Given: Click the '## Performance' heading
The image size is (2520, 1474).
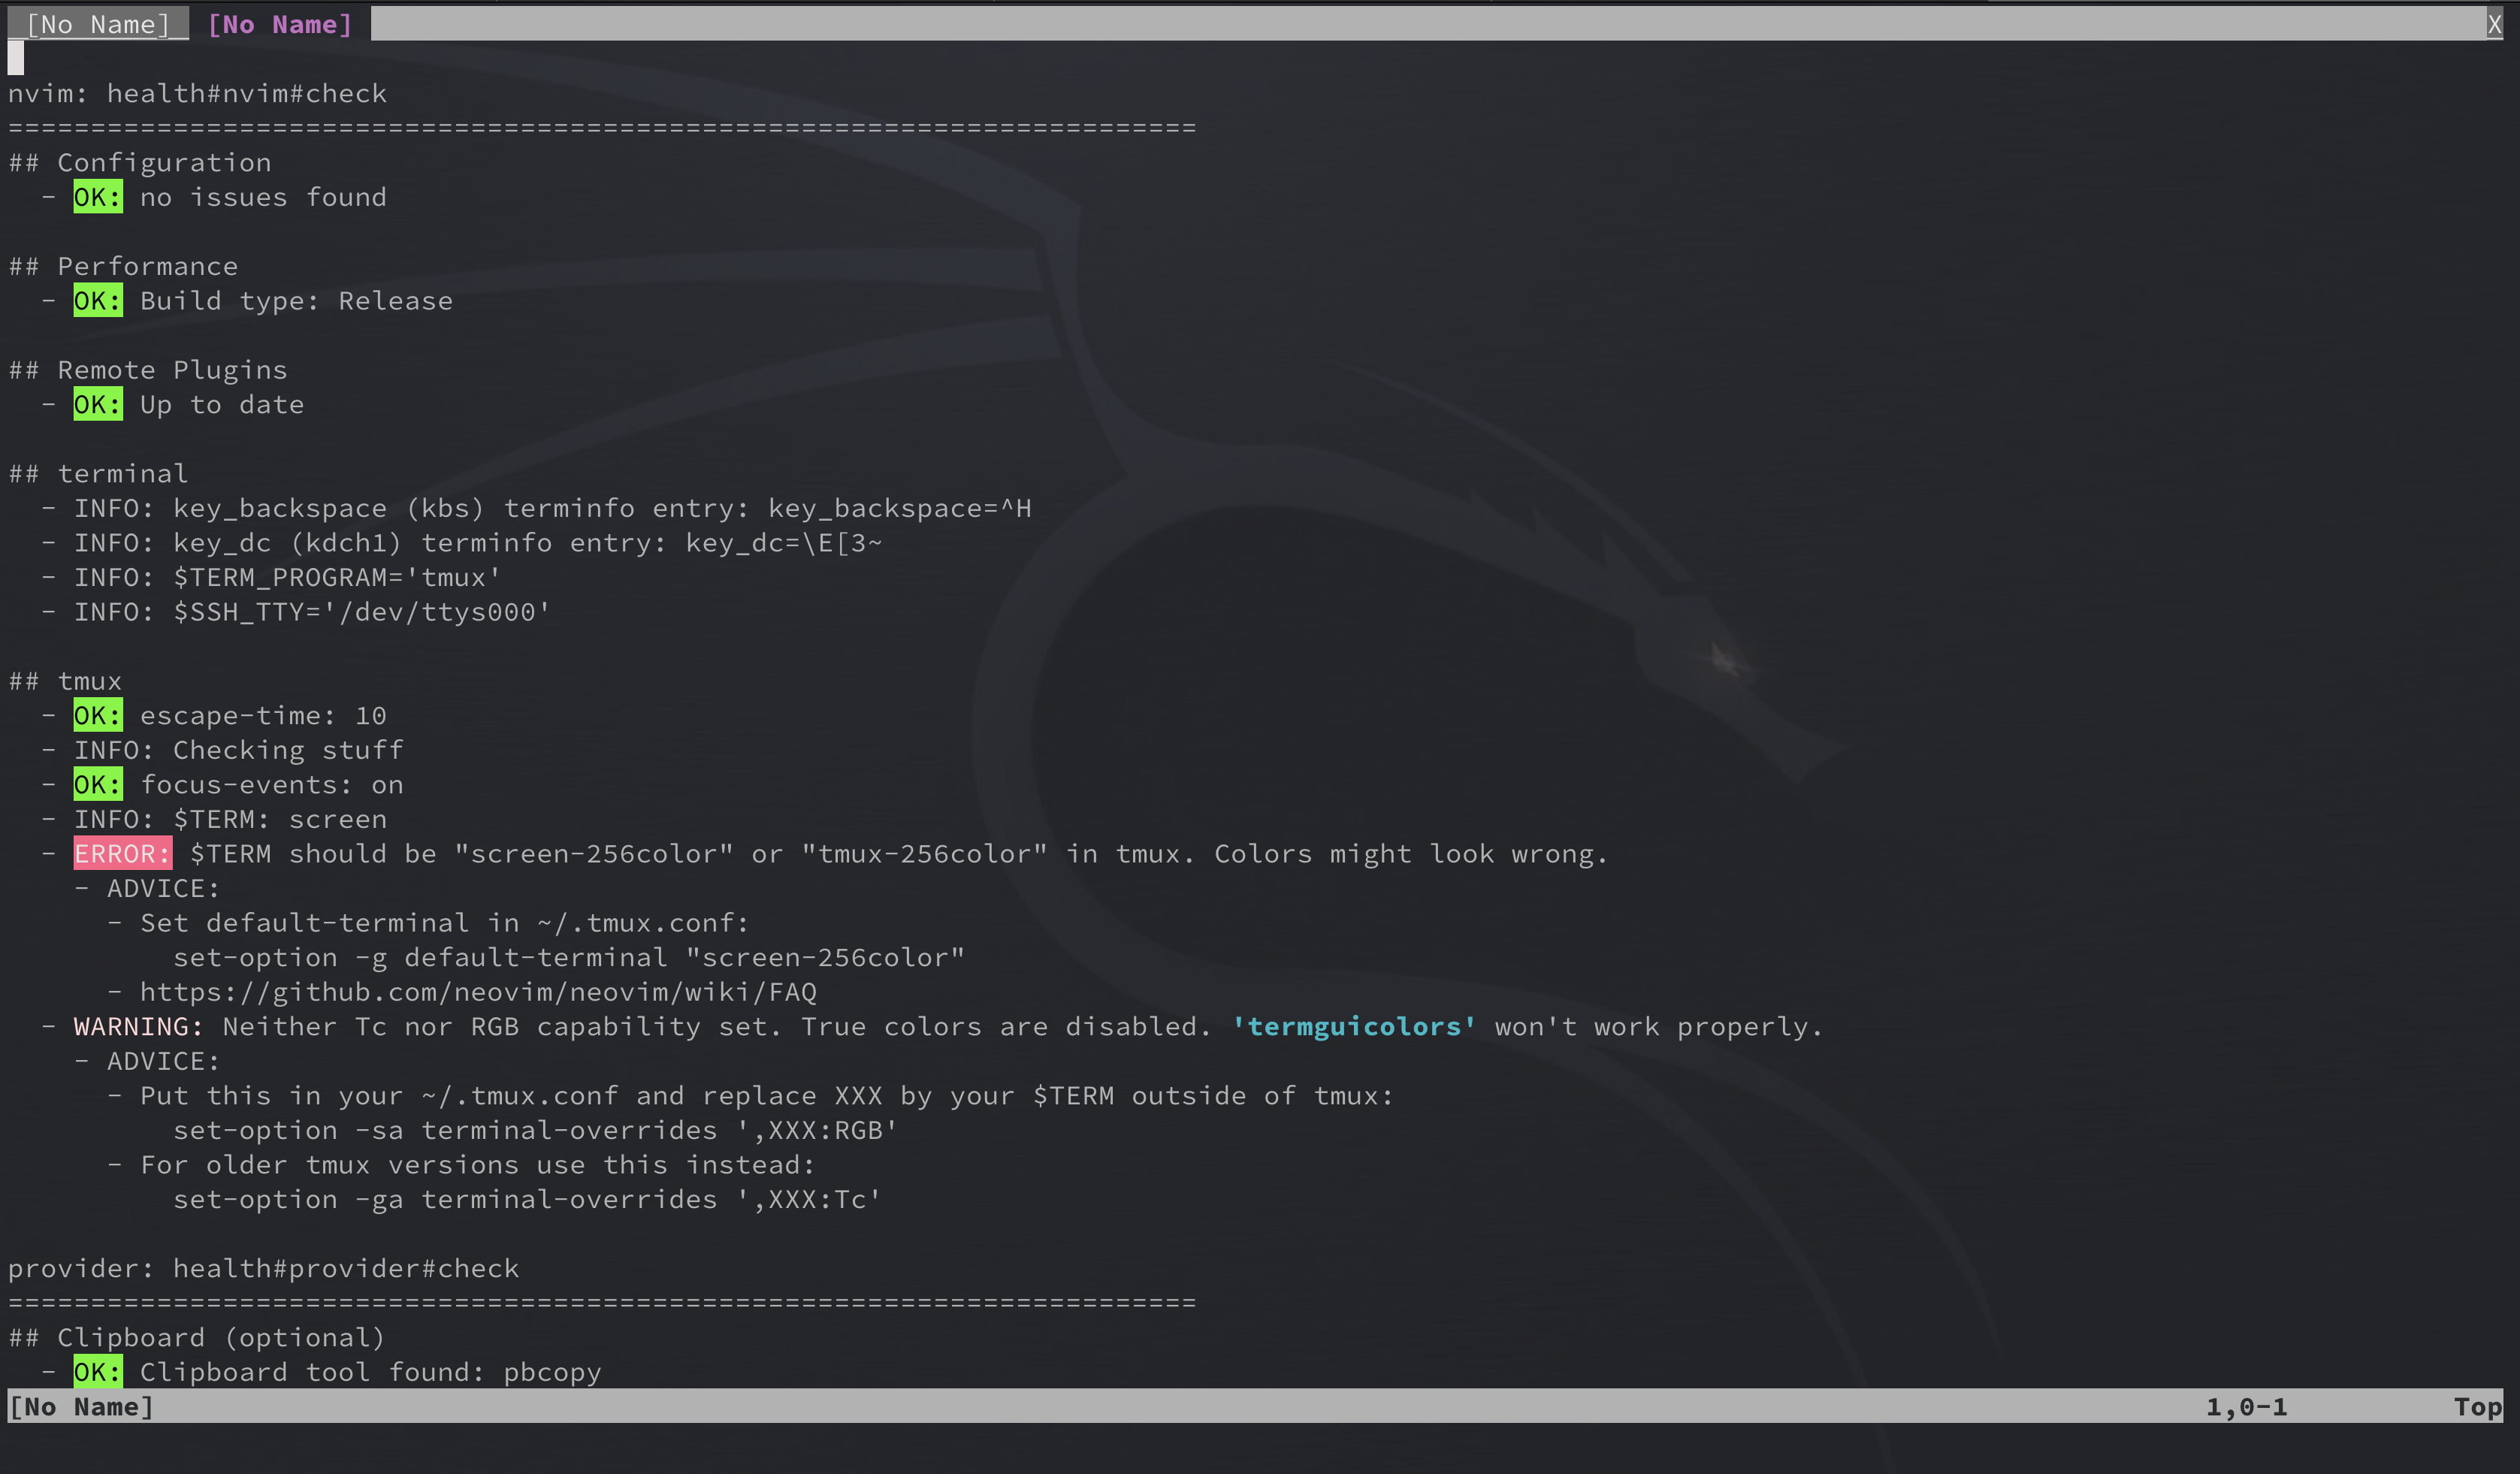Looking at the screenshot, I should 124,266.
